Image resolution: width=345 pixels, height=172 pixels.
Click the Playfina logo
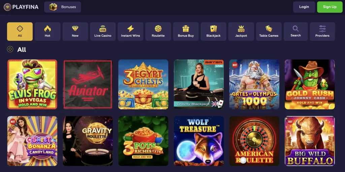pyautogui.click(x=21, y=7)
